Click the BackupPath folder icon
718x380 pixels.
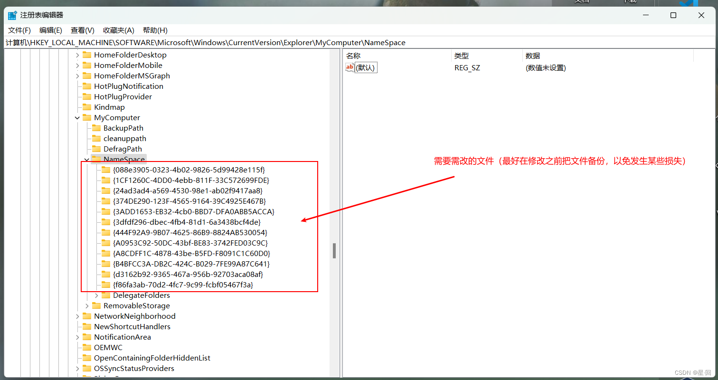pyautogui.click(x=96, y=128)
